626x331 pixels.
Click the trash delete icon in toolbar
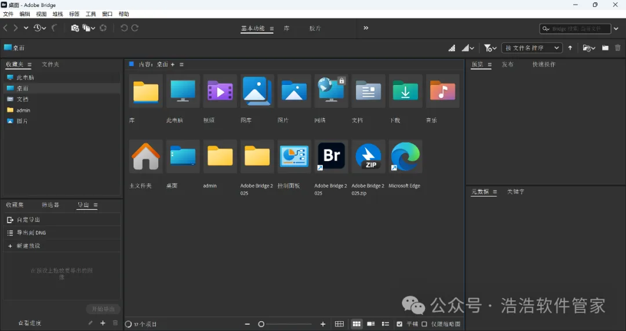618,48
